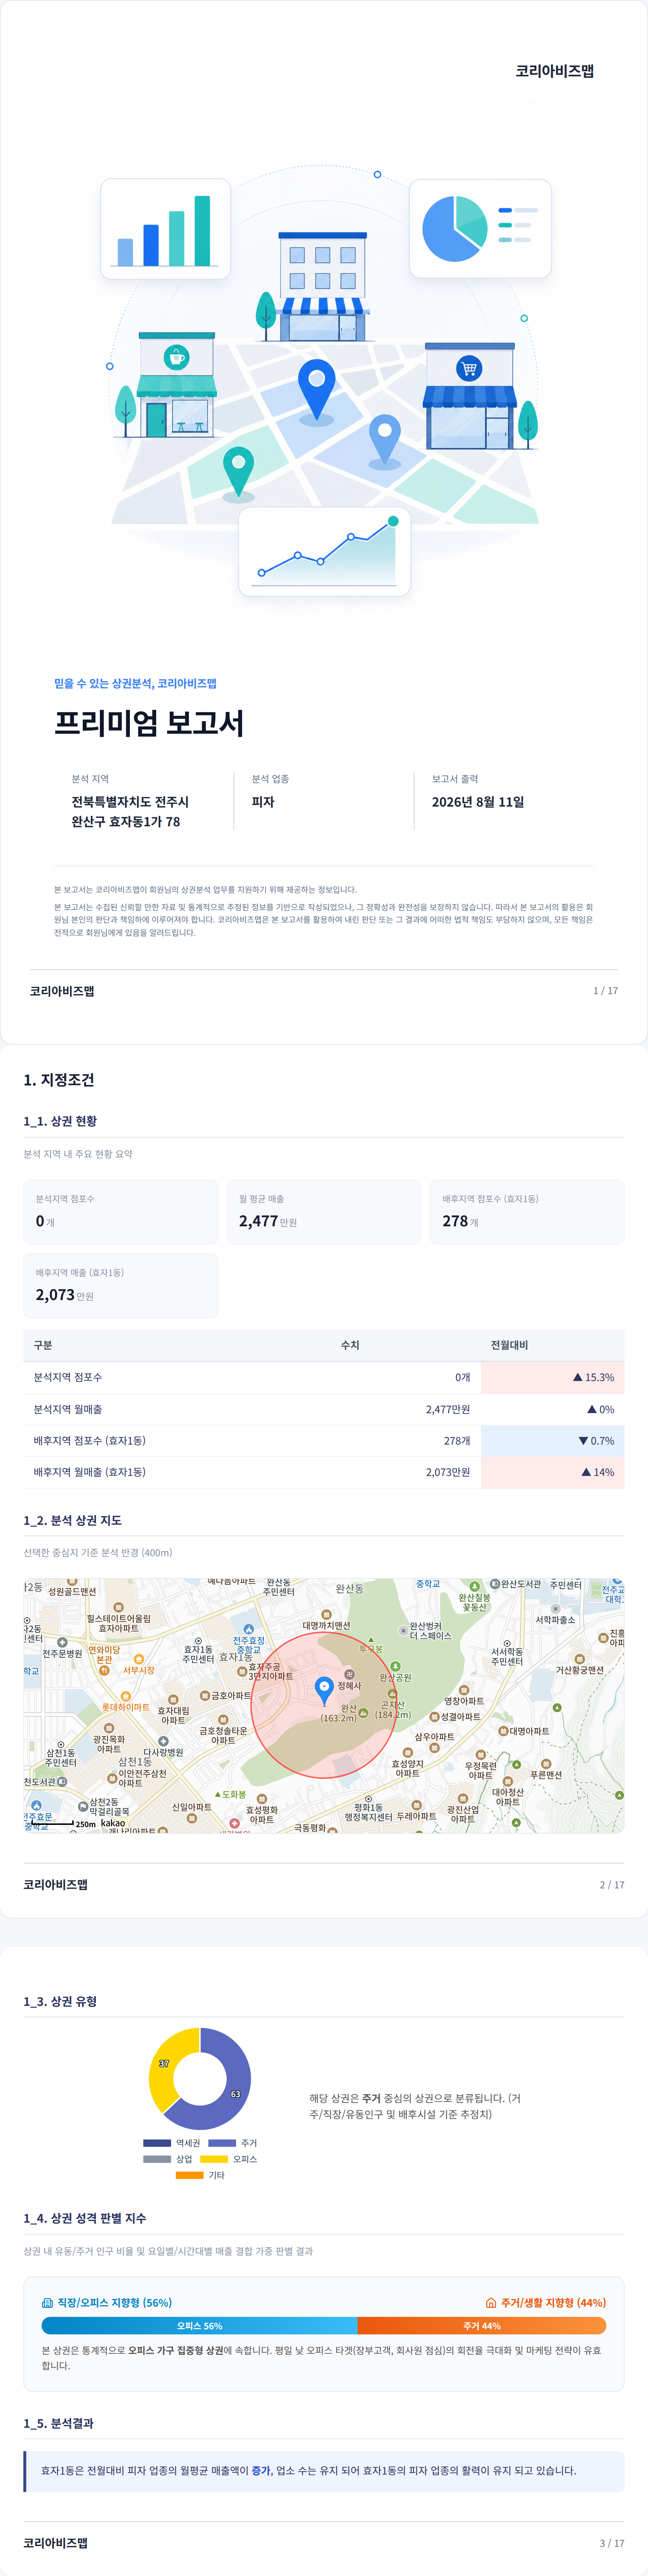
Task: Click the 정혜사 label on the map
Action: (349, 1686)
